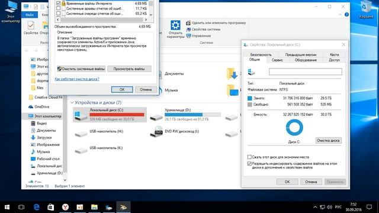The image size is (379, 213).
Task: Select 'Хранилище (D:)' in navigation pane
Action: pos(47,173)
